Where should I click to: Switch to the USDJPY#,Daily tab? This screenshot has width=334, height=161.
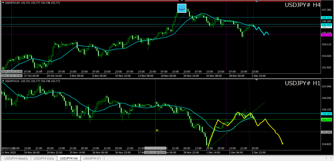point(44,158)
